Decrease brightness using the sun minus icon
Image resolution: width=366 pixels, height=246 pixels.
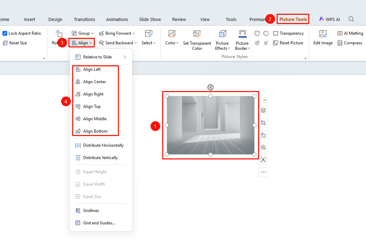pyautogui.click(x=266, y=43)
